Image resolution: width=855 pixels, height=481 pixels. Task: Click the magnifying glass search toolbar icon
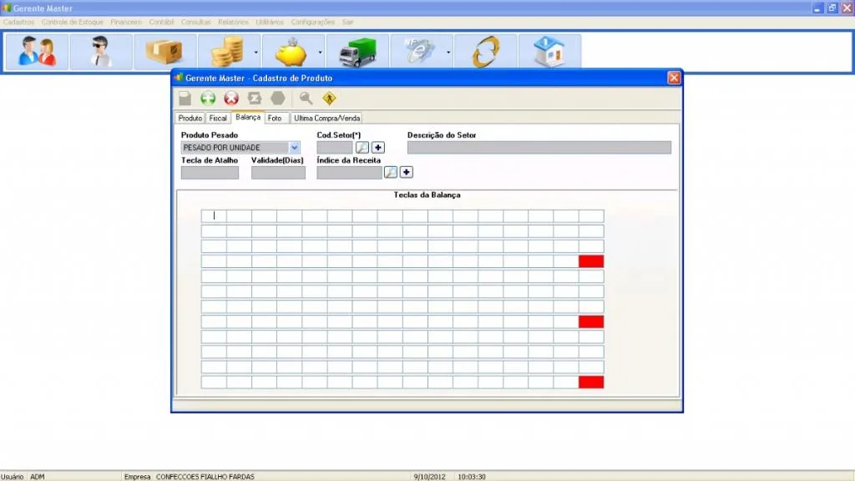[x=306, y=99]
